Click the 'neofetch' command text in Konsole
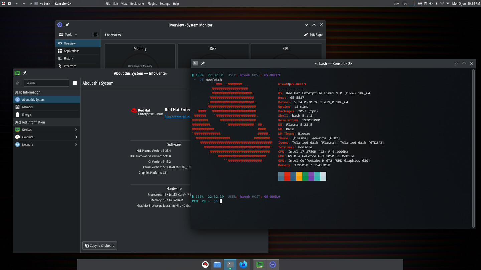Viewport: 481px width, 270px height. (x=214, y=80)
